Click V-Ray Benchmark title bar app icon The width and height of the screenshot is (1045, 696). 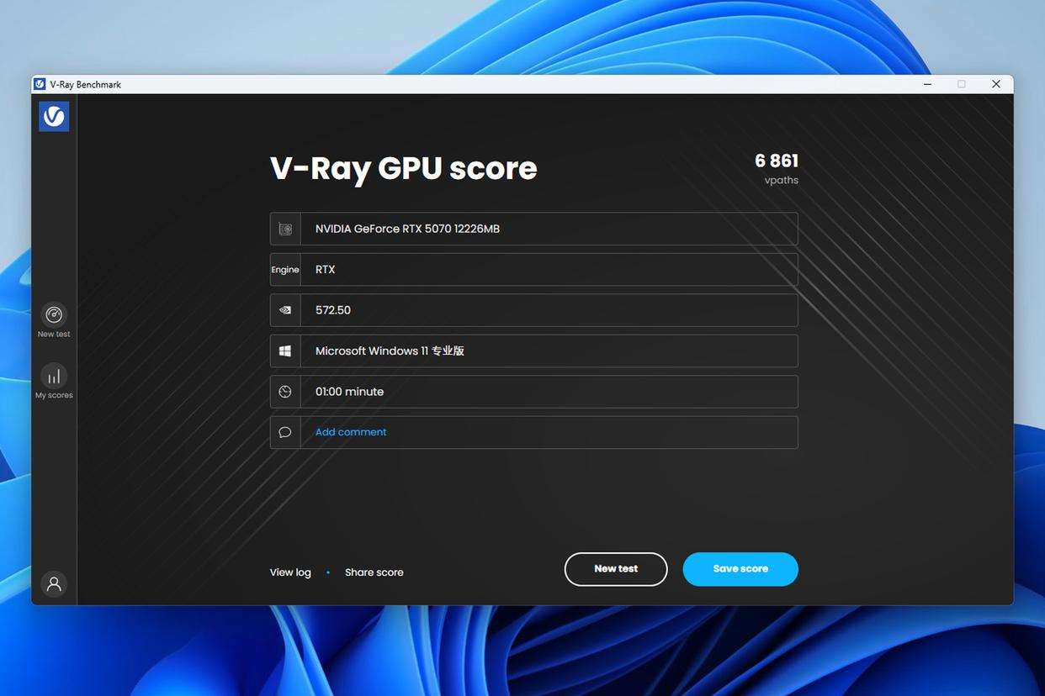coord(40,84)
